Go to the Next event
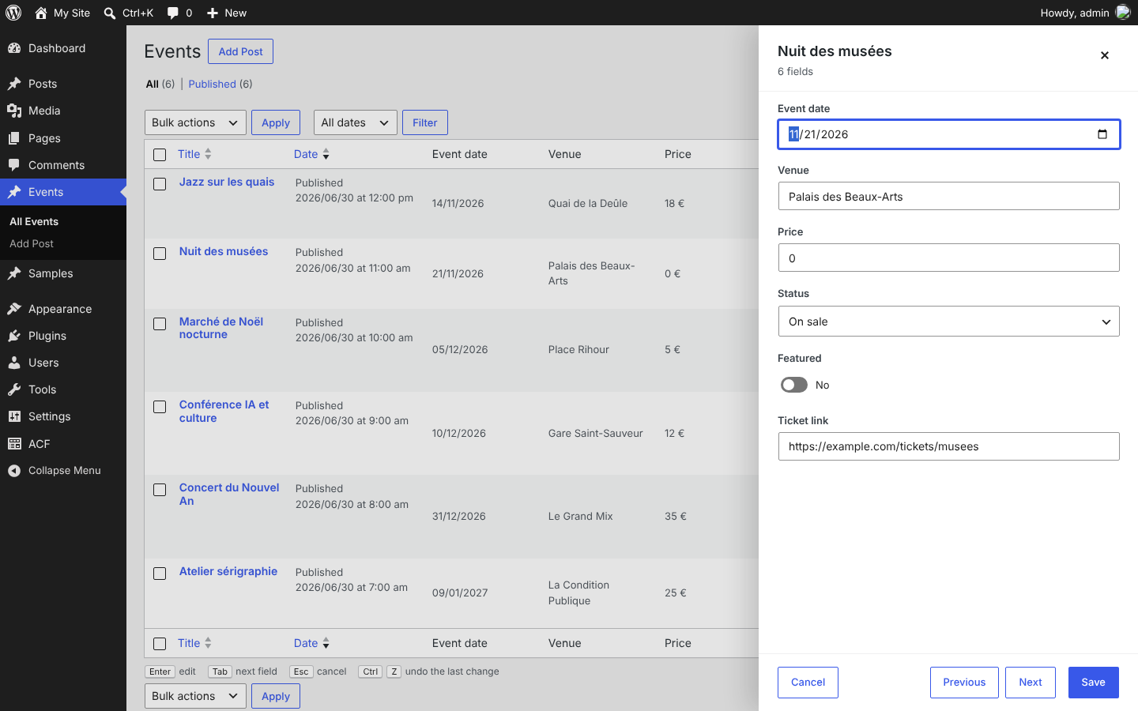The image size is (1138, 711). click(1031, 683)
